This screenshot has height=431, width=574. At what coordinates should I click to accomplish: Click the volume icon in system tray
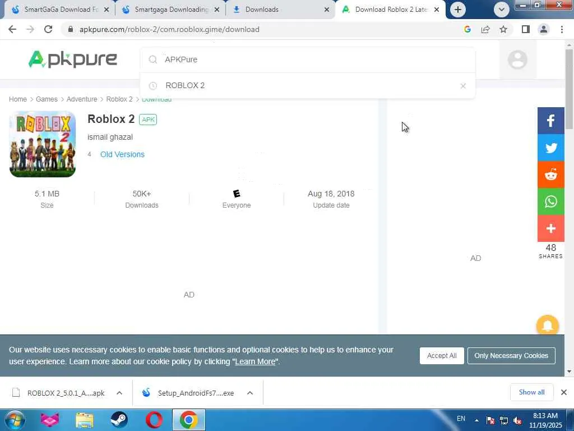click(x=517, y=421)
